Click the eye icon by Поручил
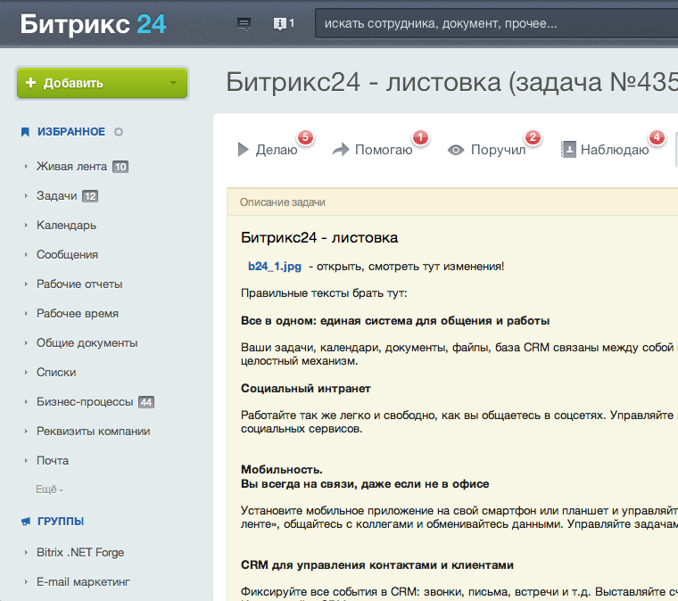This screenshot has width=678, height=601. tap(456, 150)
